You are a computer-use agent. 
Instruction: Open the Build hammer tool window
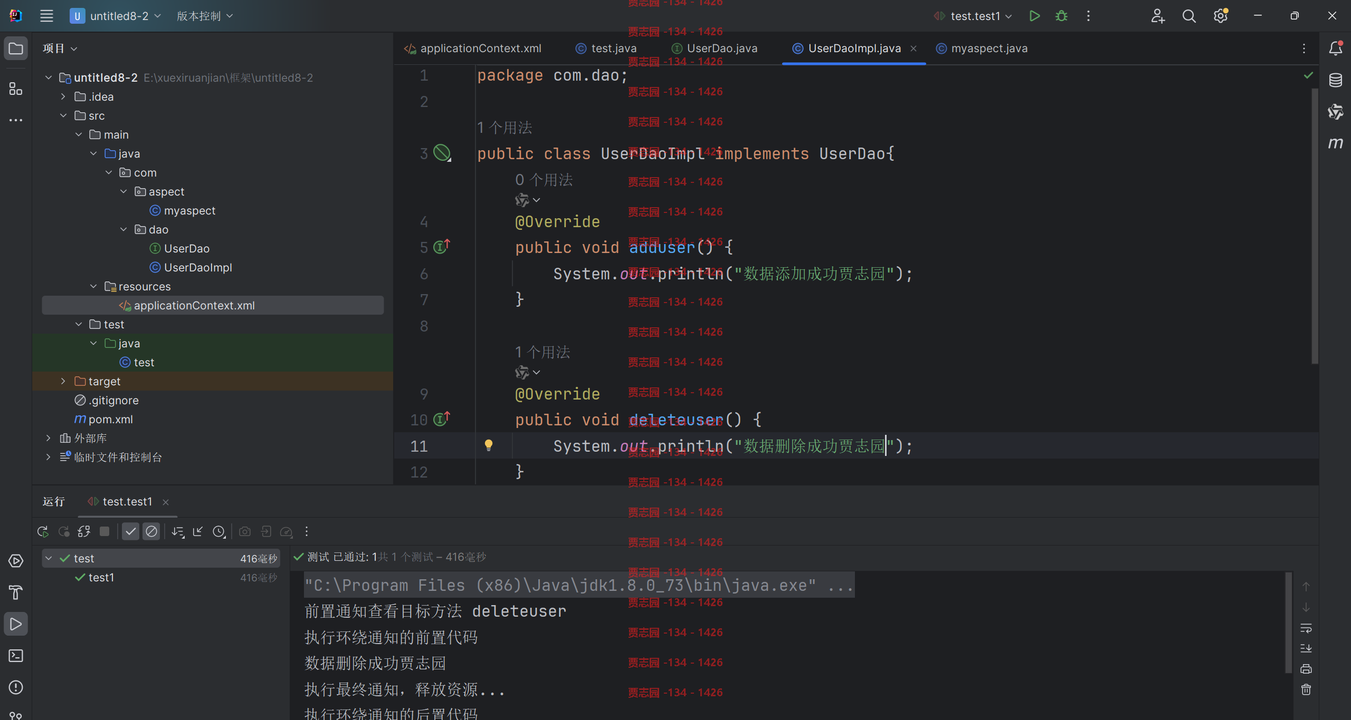[16, 592]
